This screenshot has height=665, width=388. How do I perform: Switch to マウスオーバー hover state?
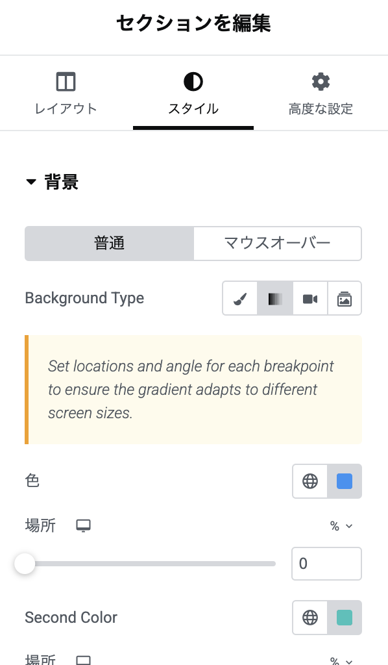[278, 244]
